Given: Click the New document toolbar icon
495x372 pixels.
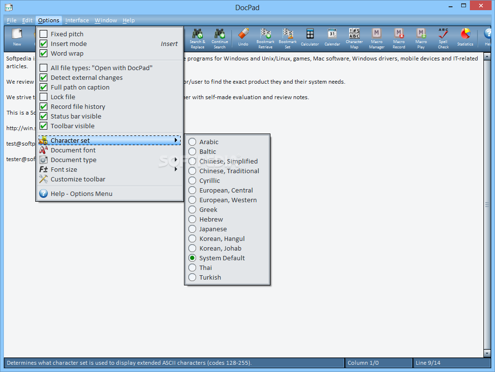Looking at the screenshot, I should tap(17, 37).
